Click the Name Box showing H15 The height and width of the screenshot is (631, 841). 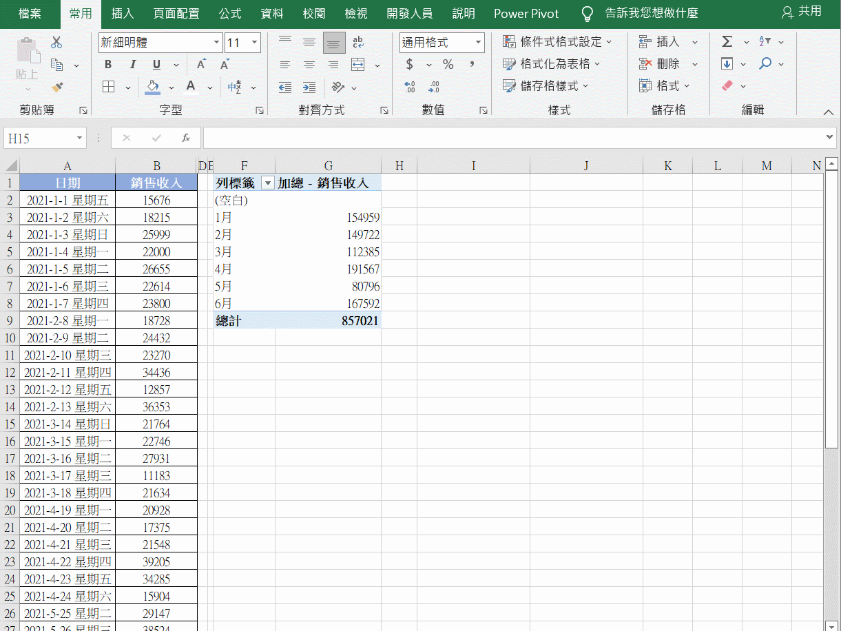point(39,138)
